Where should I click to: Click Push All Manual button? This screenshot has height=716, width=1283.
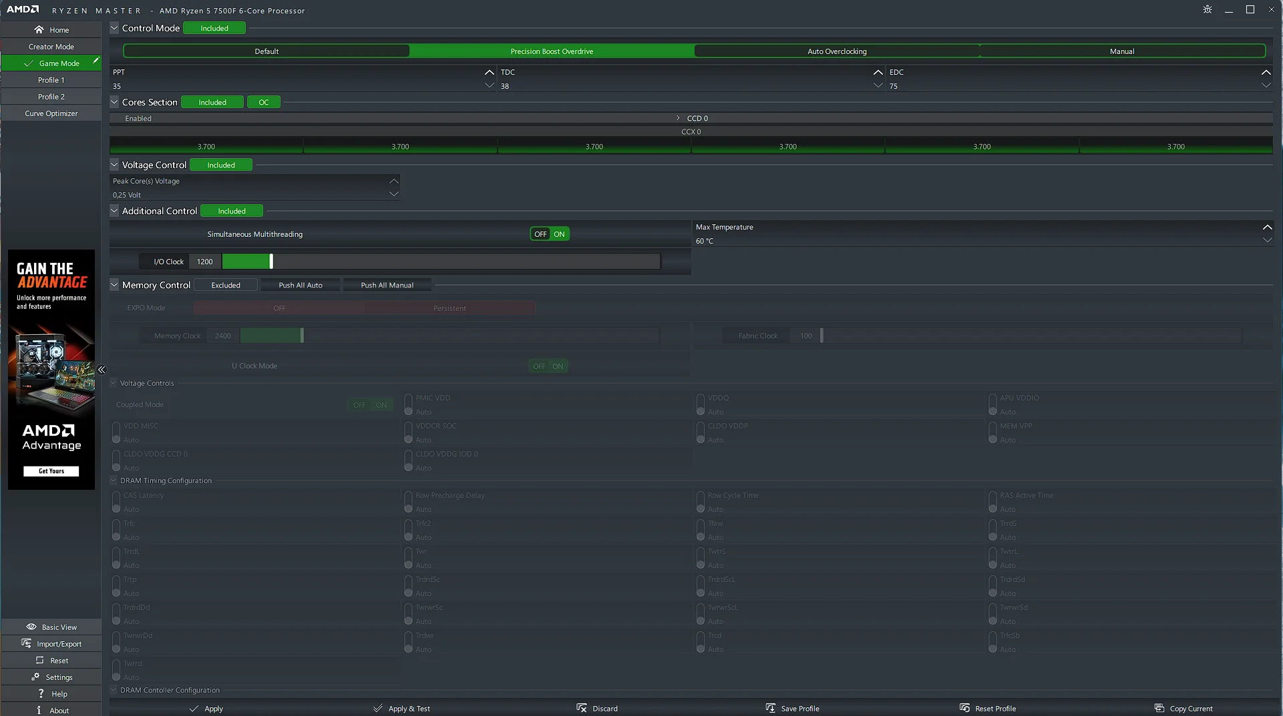coord(387,285)
